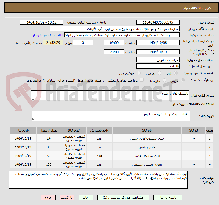Click quantity 14 in row 1
Image resolution: width=219 pixels, height=205 pixels.
click(x=49, y=138)
